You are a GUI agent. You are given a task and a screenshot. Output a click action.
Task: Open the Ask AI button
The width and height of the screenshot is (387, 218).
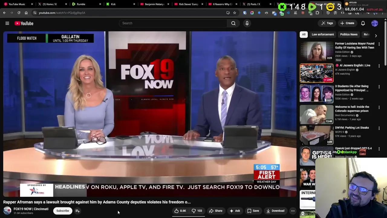click(x=235, y=211)
